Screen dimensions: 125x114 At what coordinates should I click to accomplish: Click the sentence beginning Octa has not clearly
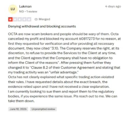[61, 82]
